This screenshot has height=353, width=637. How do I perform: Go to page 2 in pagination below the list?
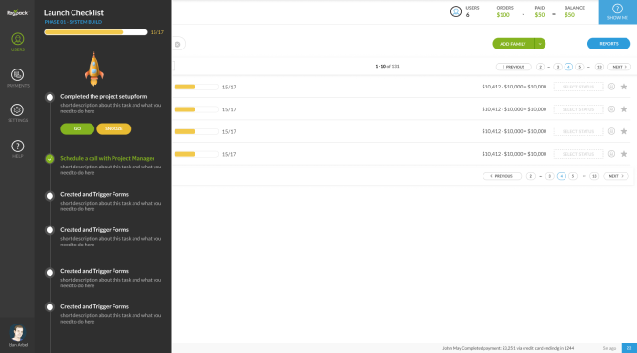tap(530, 176)
